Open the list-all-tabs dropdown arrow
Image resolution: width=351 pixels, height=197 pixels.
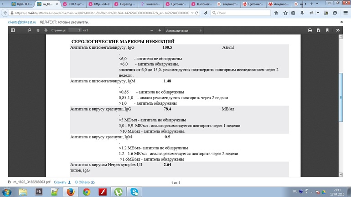[x=317, y=4]
